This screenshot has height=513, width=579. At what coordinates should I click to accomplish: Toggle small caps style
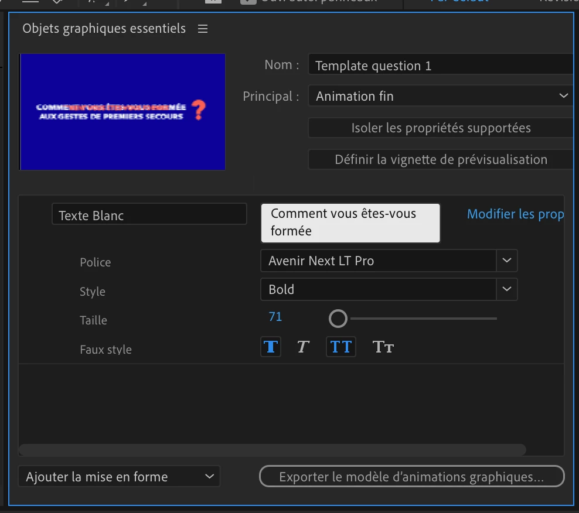tap(383, 347)
